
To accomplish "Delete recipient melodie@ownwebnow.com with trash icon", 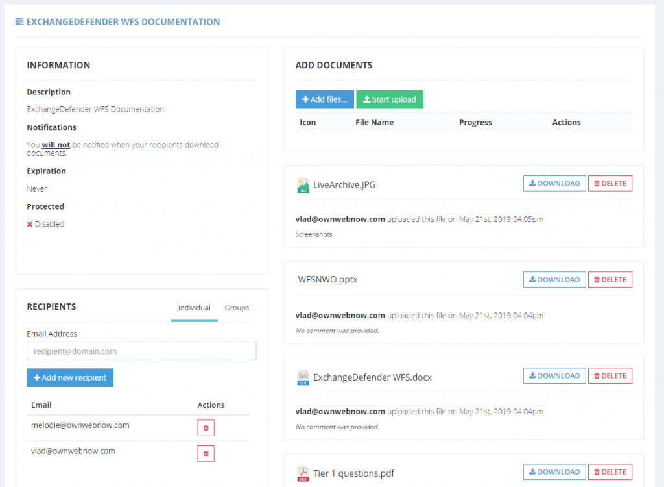I will (x=206, y=428).
